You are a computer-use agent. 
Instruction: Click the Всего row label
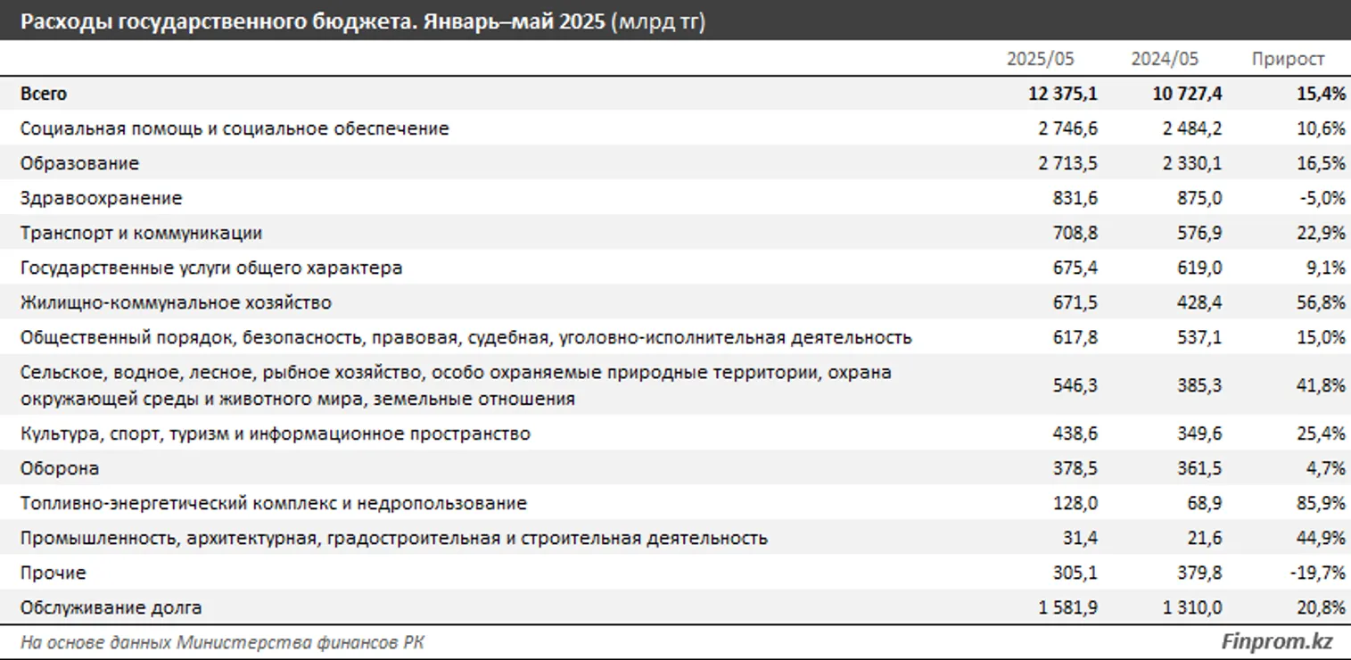44,94
